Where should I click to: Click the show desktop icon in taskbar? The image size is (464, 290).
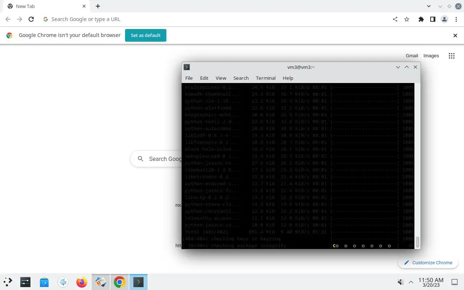(x=455, y=282)
